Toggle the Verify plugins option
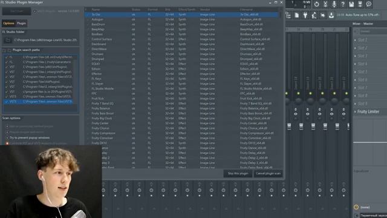Screen dimensions: 387x218 point(35,11)
